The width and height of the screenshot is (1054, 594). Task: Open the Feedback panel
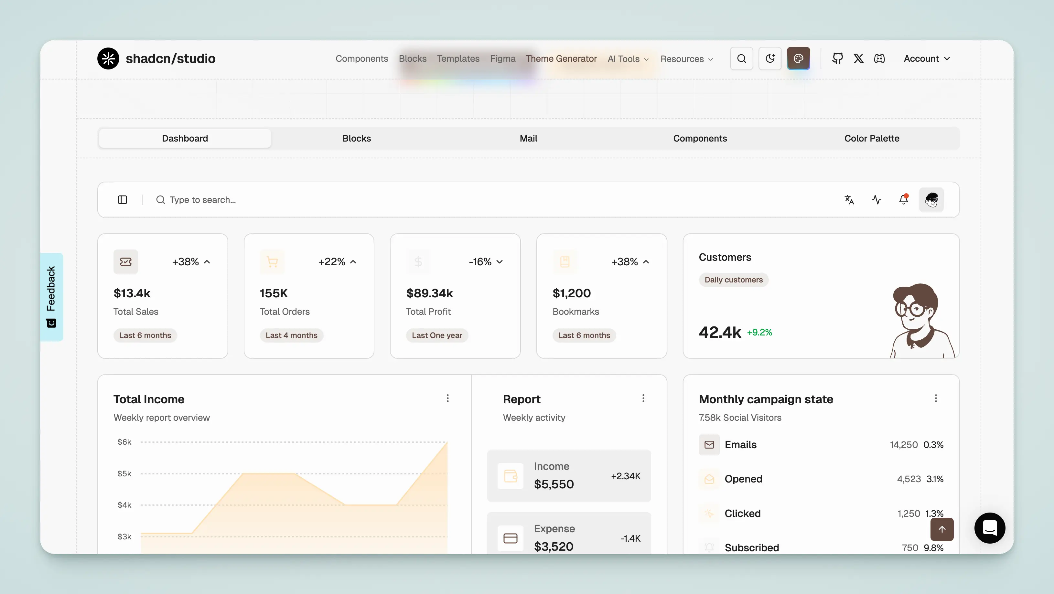pyautogui.click(x=51, y=296)
